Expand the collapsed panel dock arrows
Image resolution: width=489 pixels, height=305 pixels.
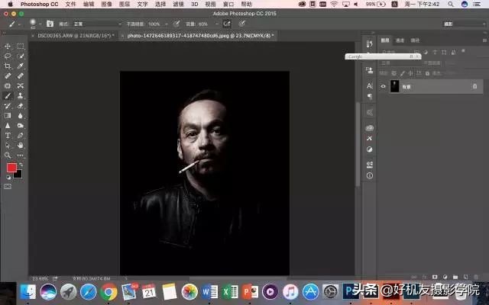(373, 32)
